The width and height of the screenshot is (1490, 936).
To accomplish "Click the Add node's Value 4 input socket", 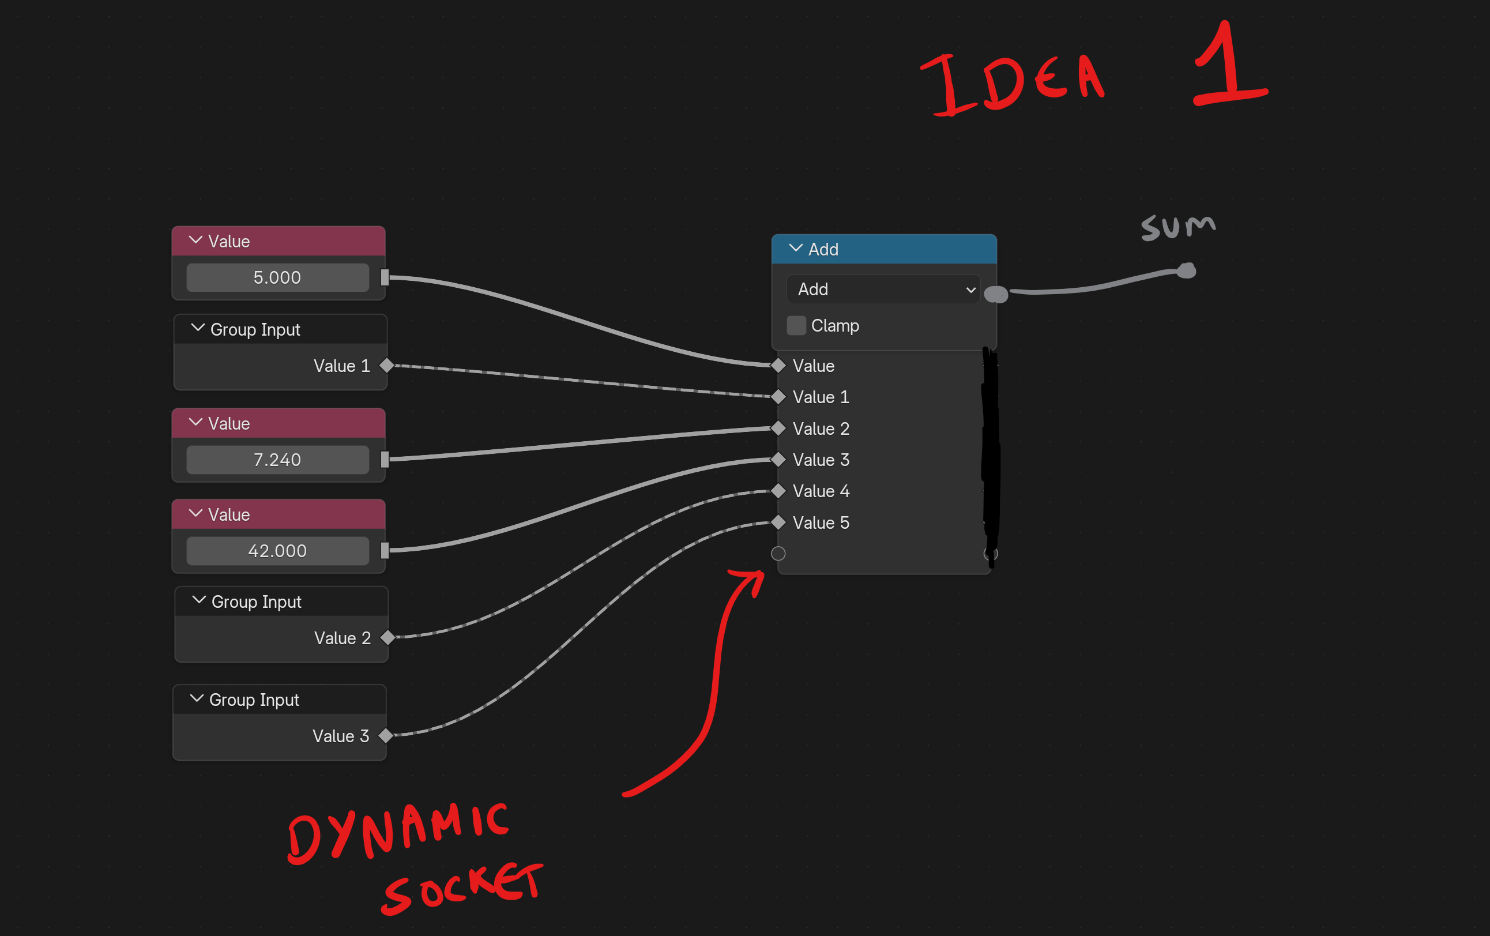I will 778,491.
